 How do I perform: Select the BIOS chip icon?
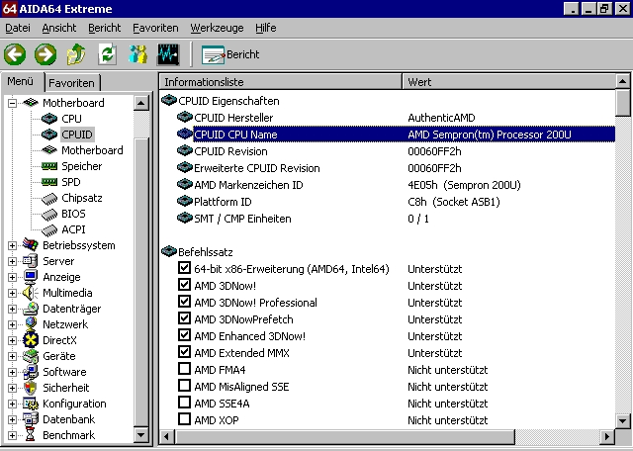click(49, 214)
